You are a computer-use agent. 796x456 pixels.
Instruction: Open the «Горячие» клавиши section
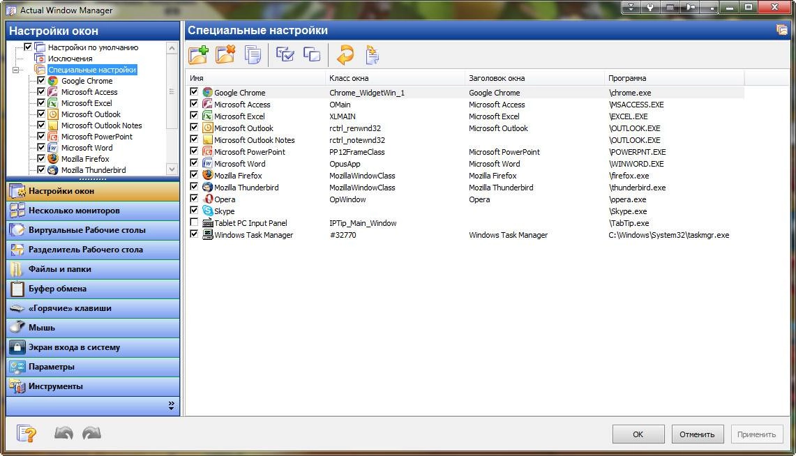[93, 308]
